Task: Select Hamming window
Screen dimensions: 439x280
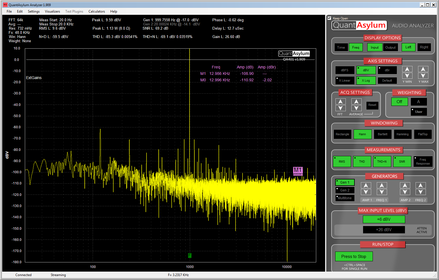Action: click(403, 134)
